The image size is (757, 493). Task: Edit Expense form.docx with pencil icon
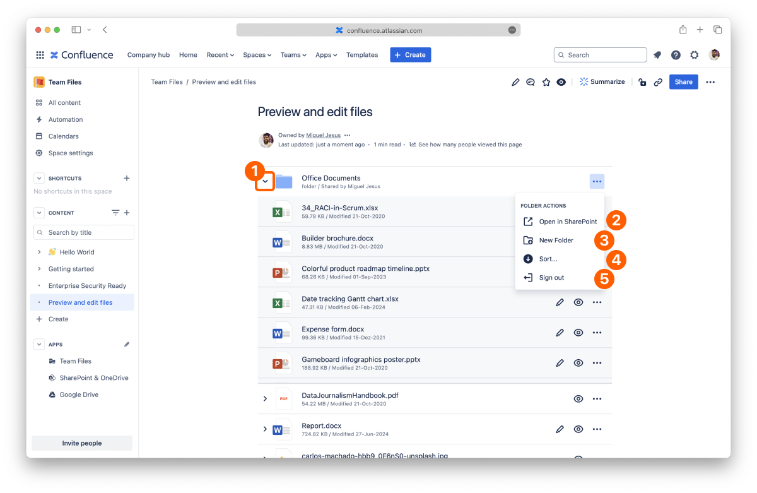(x=560, y=333)
